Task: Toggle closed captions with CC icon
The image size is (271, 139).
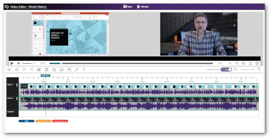Action: (243, 63)
